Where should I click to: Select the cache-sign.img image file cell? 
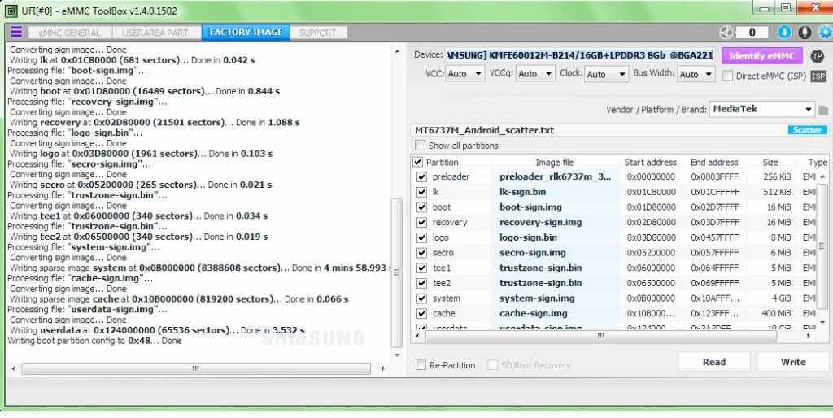(x=555, y=313)
